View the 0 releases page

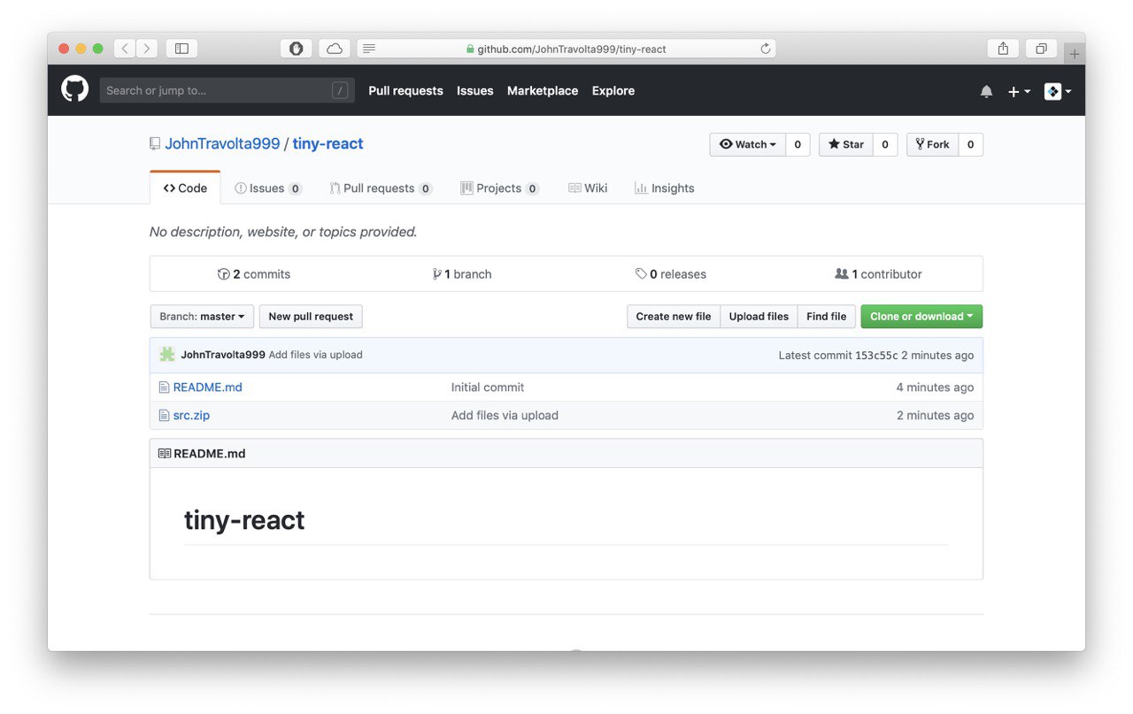[671, 274]
